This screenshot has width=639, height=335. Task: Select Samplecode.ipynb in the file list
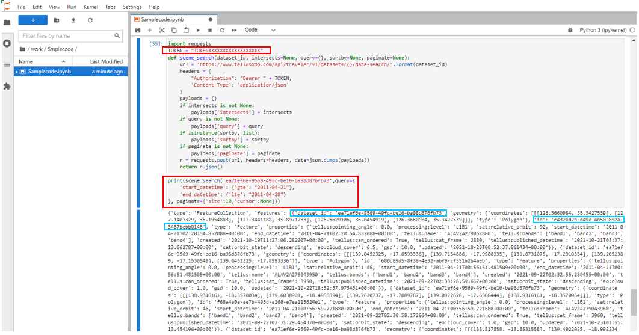(x=71, y=72)
